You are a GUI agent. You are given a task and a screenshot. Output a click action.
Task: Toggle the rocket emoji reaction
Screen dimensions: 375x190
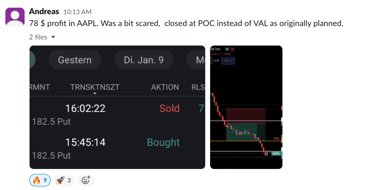tap(64, 180)
